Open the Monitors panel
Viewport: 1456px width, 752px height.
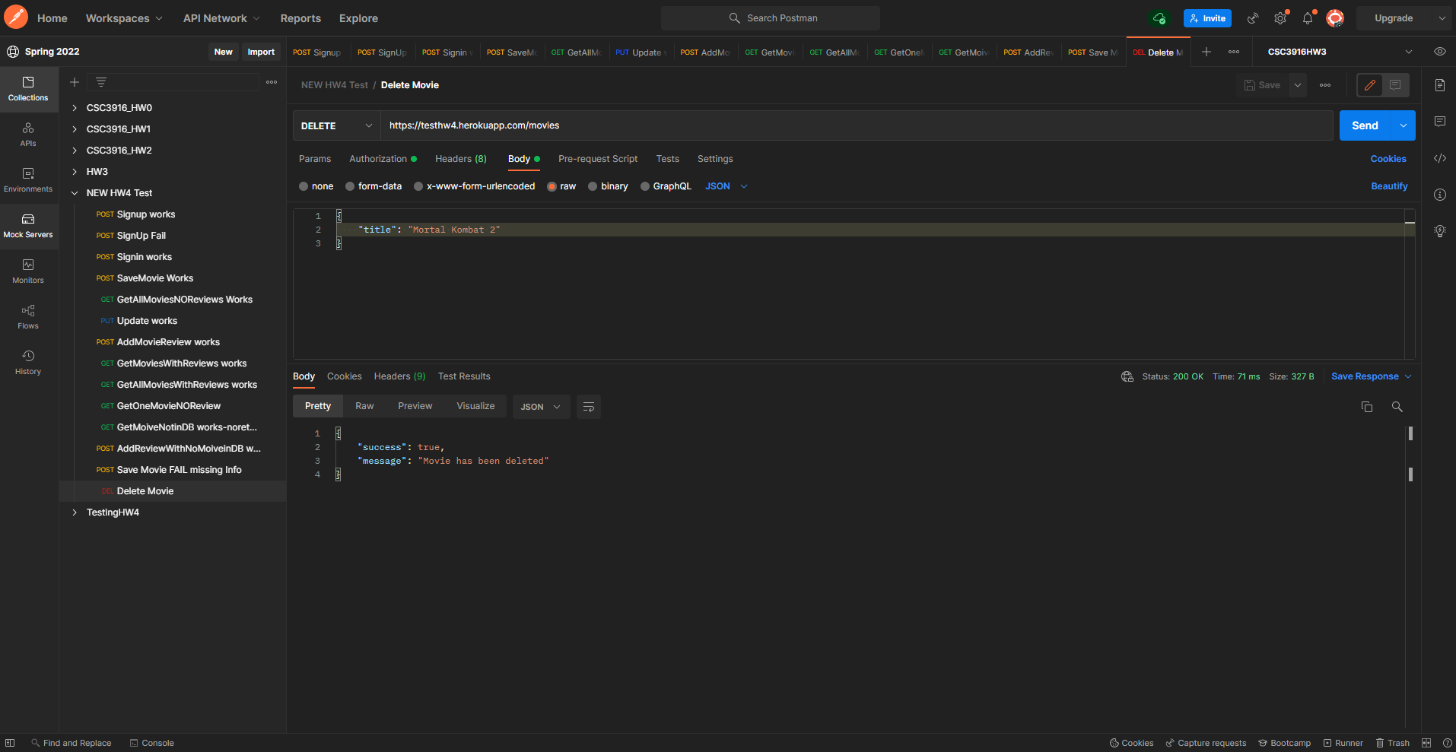28,271
